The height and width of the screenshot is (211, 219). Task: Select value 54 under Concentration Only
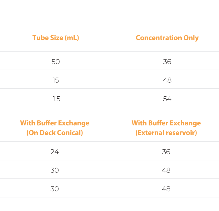click(167, 99)
